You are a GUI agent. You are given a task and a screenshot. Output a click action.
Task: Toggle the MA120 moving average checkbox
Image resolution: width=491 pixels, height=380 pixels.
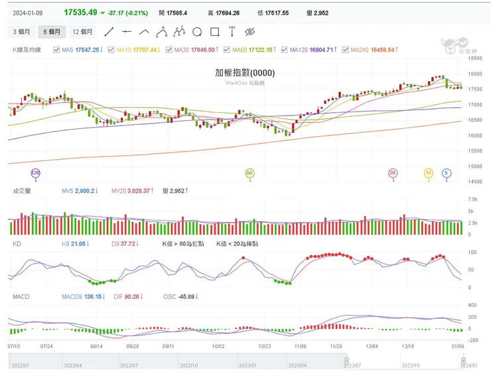284,50
